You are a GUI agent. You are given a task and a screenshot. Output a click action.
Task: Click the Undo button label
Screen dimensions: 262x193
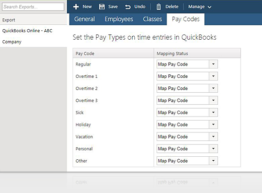click(x=140, y=6)
